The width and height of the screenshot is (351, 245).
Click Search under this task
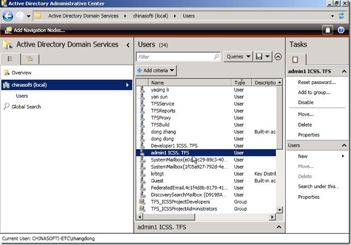318,187
